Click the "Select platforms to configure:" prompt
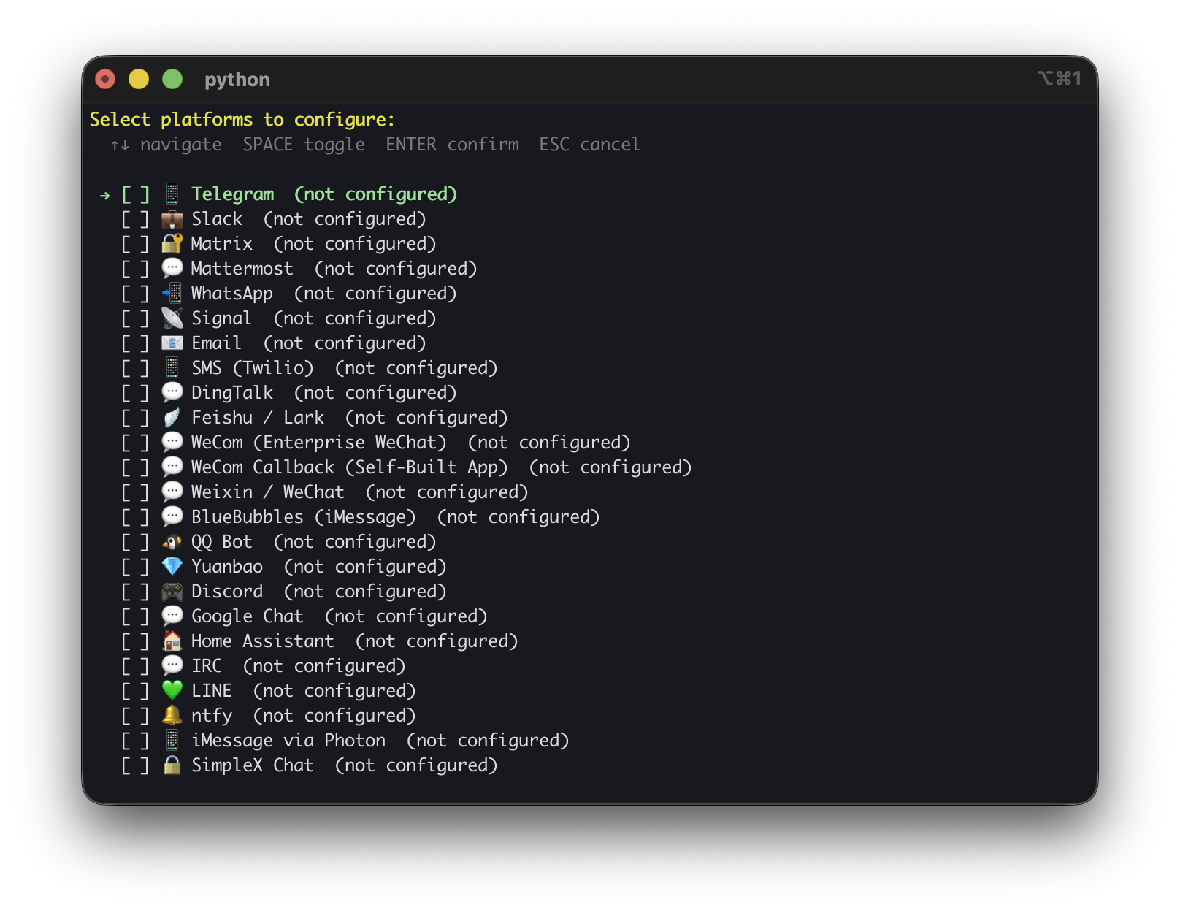This screenshot has height=913, width=1180. tap(242, 120)
